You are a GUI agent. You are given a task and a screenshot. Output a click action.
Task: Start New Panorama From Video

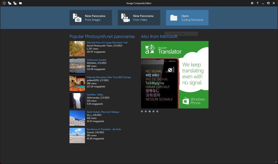pos(139,18)
